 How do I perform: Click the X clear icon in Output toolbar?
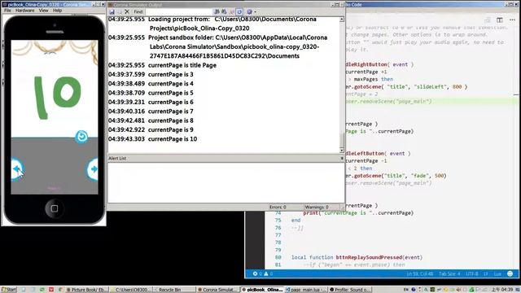pos(127,11)
